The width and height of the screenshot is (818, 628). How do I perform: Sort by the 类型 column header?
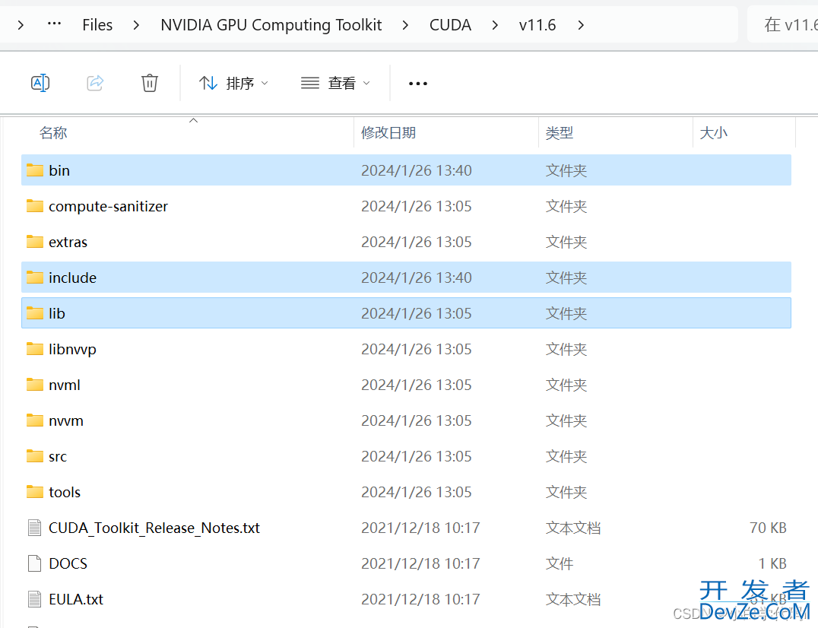(560, 133)
